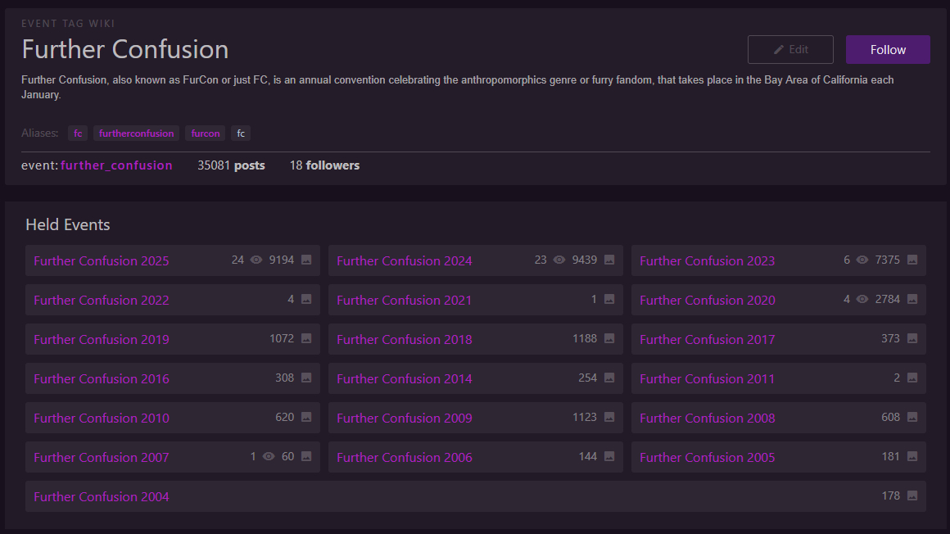The width and height of the screenshot is (950, 534).
Task: Click the eye icon on Further Confusion 2007
Action: (269, 456)
